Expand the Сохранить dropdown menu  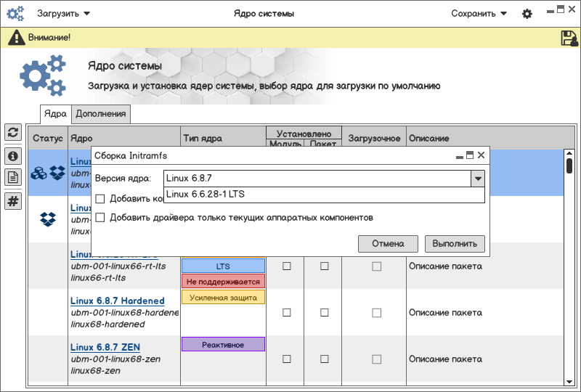tap(478, 13)
